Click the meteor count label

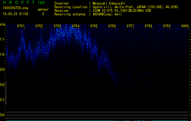pos(43,10)
